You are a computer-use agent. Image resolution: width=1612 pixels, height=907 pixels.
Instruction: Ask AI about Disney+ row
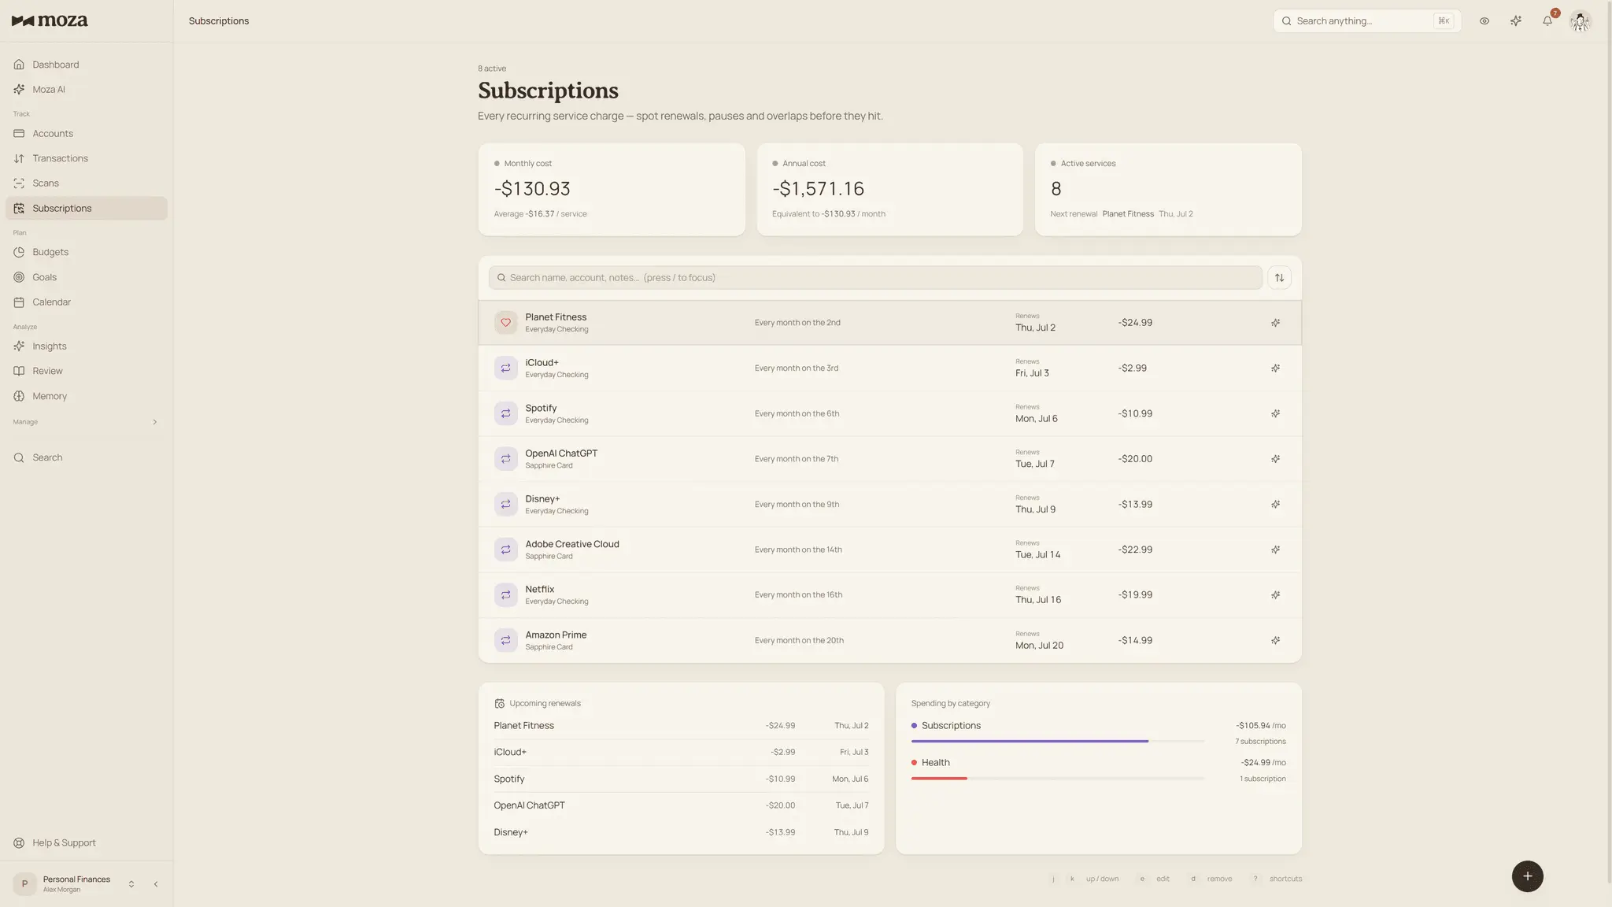(1275, 505)
